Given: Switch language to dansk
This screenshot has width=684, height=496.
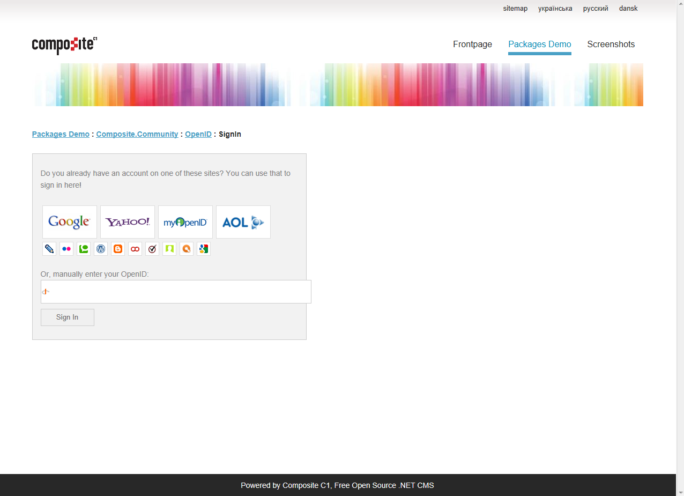Looking at the screenshot, I should point(628,9).
